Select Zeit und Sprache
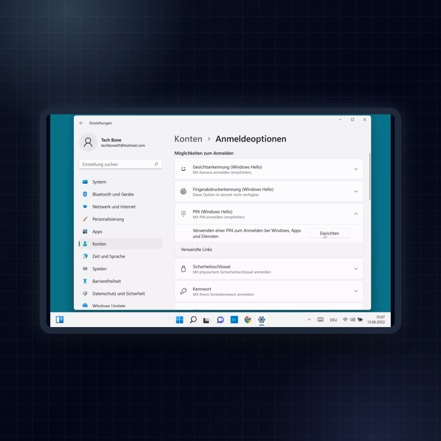 tap(121, 257)
